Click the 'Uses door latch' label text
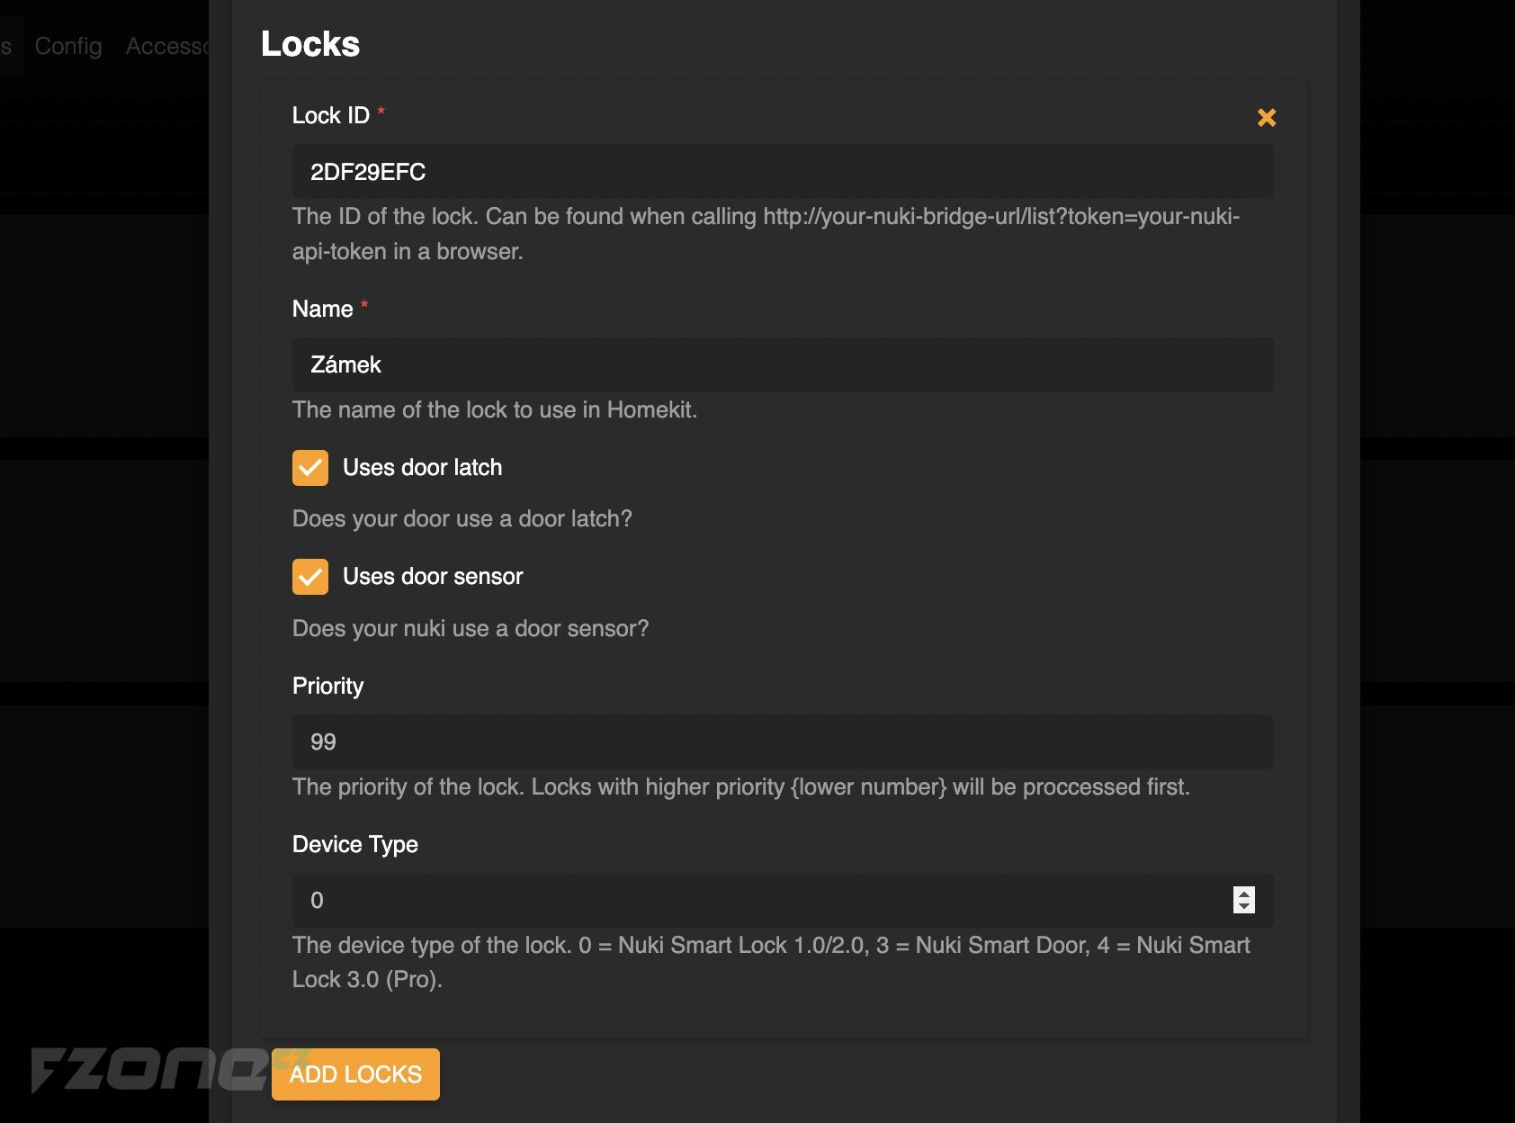This screenshot has height=1123, width=1515. pos(422,468)
